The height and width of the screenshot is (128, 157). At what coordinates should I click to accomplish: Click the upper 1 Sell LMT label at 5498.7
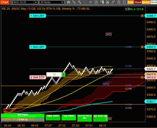click(x=37, y=16)
